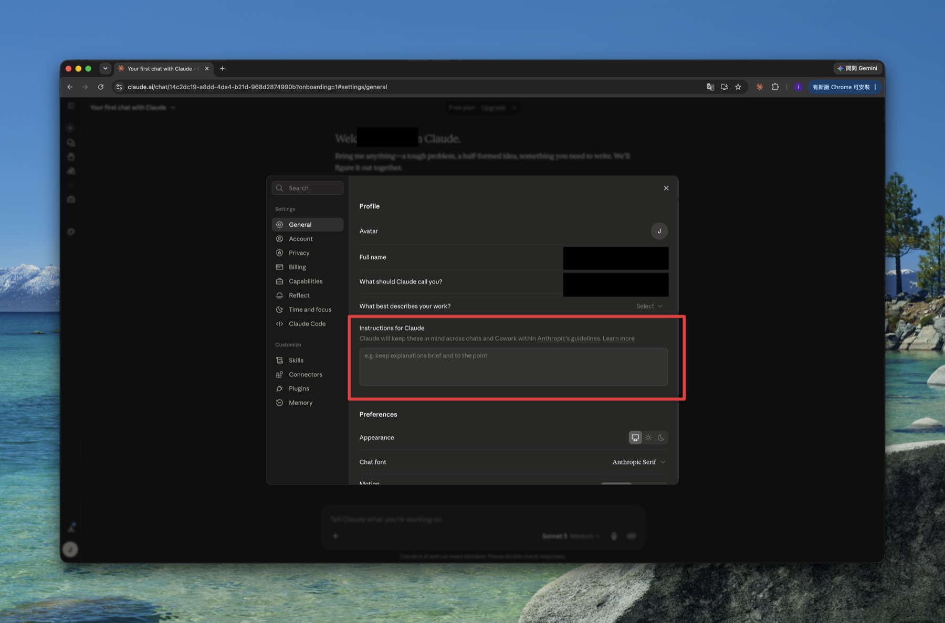Open Time and focus settings
This screenshot has height=623, width=945.
[307, 310]
